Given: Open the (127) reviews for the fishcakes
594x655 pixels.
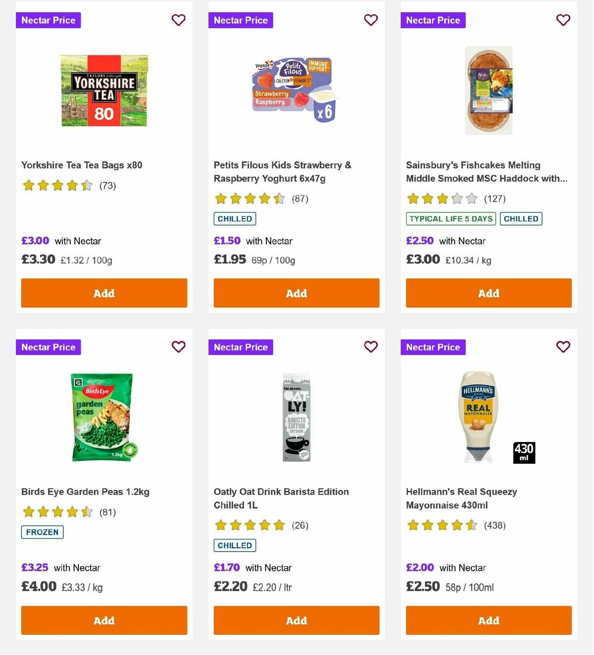Looking at the screenshot, I should tap(495, 199).
